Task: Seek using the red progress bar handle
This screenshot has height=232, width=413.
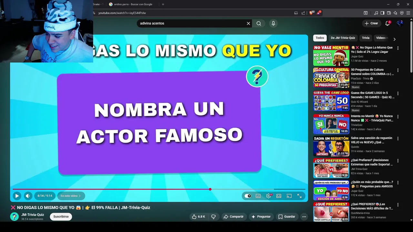Action: (x=210, y=189)
